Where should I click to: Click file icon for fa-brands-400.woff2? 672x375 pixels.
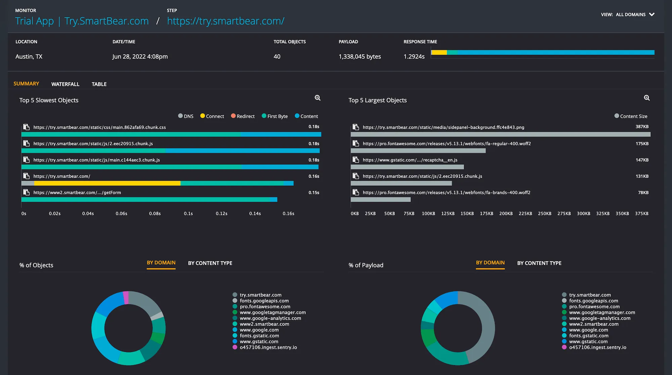click(x=355, y=193)
